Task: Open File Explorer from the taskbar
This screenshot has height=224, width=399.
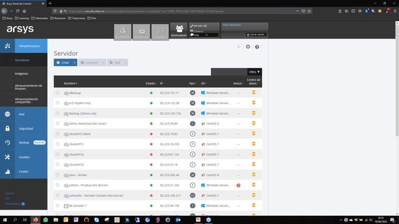Action: click(55, 220)
